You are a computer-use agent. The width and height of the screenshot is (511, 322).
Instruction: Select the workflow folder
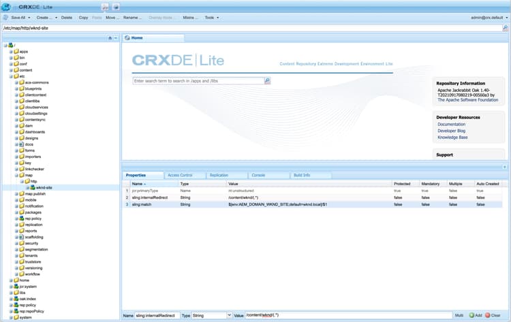pos(32,274)
